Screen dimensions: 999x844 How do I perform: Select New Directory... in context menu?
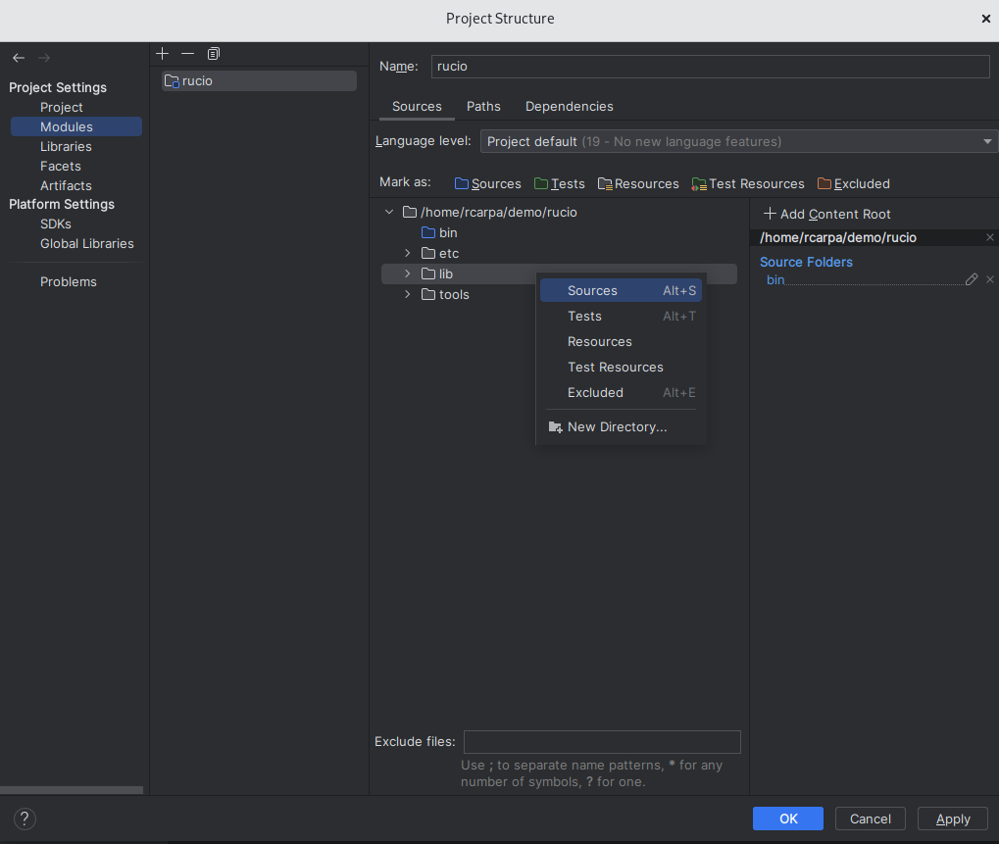click(617, 426)
